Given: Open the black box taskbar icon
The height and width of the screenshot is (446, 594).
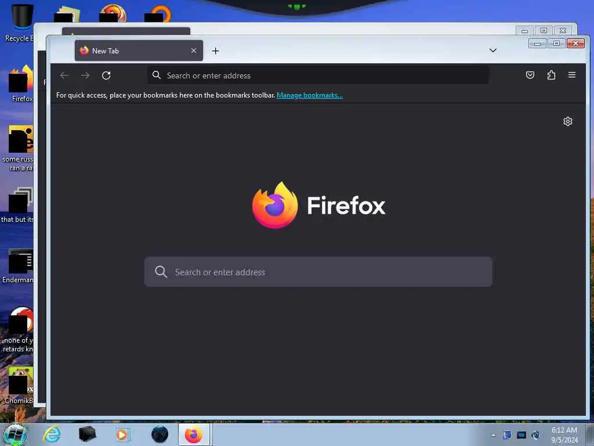Looking at the screenshot, I should pyautogui.click(x=87, y=434).
